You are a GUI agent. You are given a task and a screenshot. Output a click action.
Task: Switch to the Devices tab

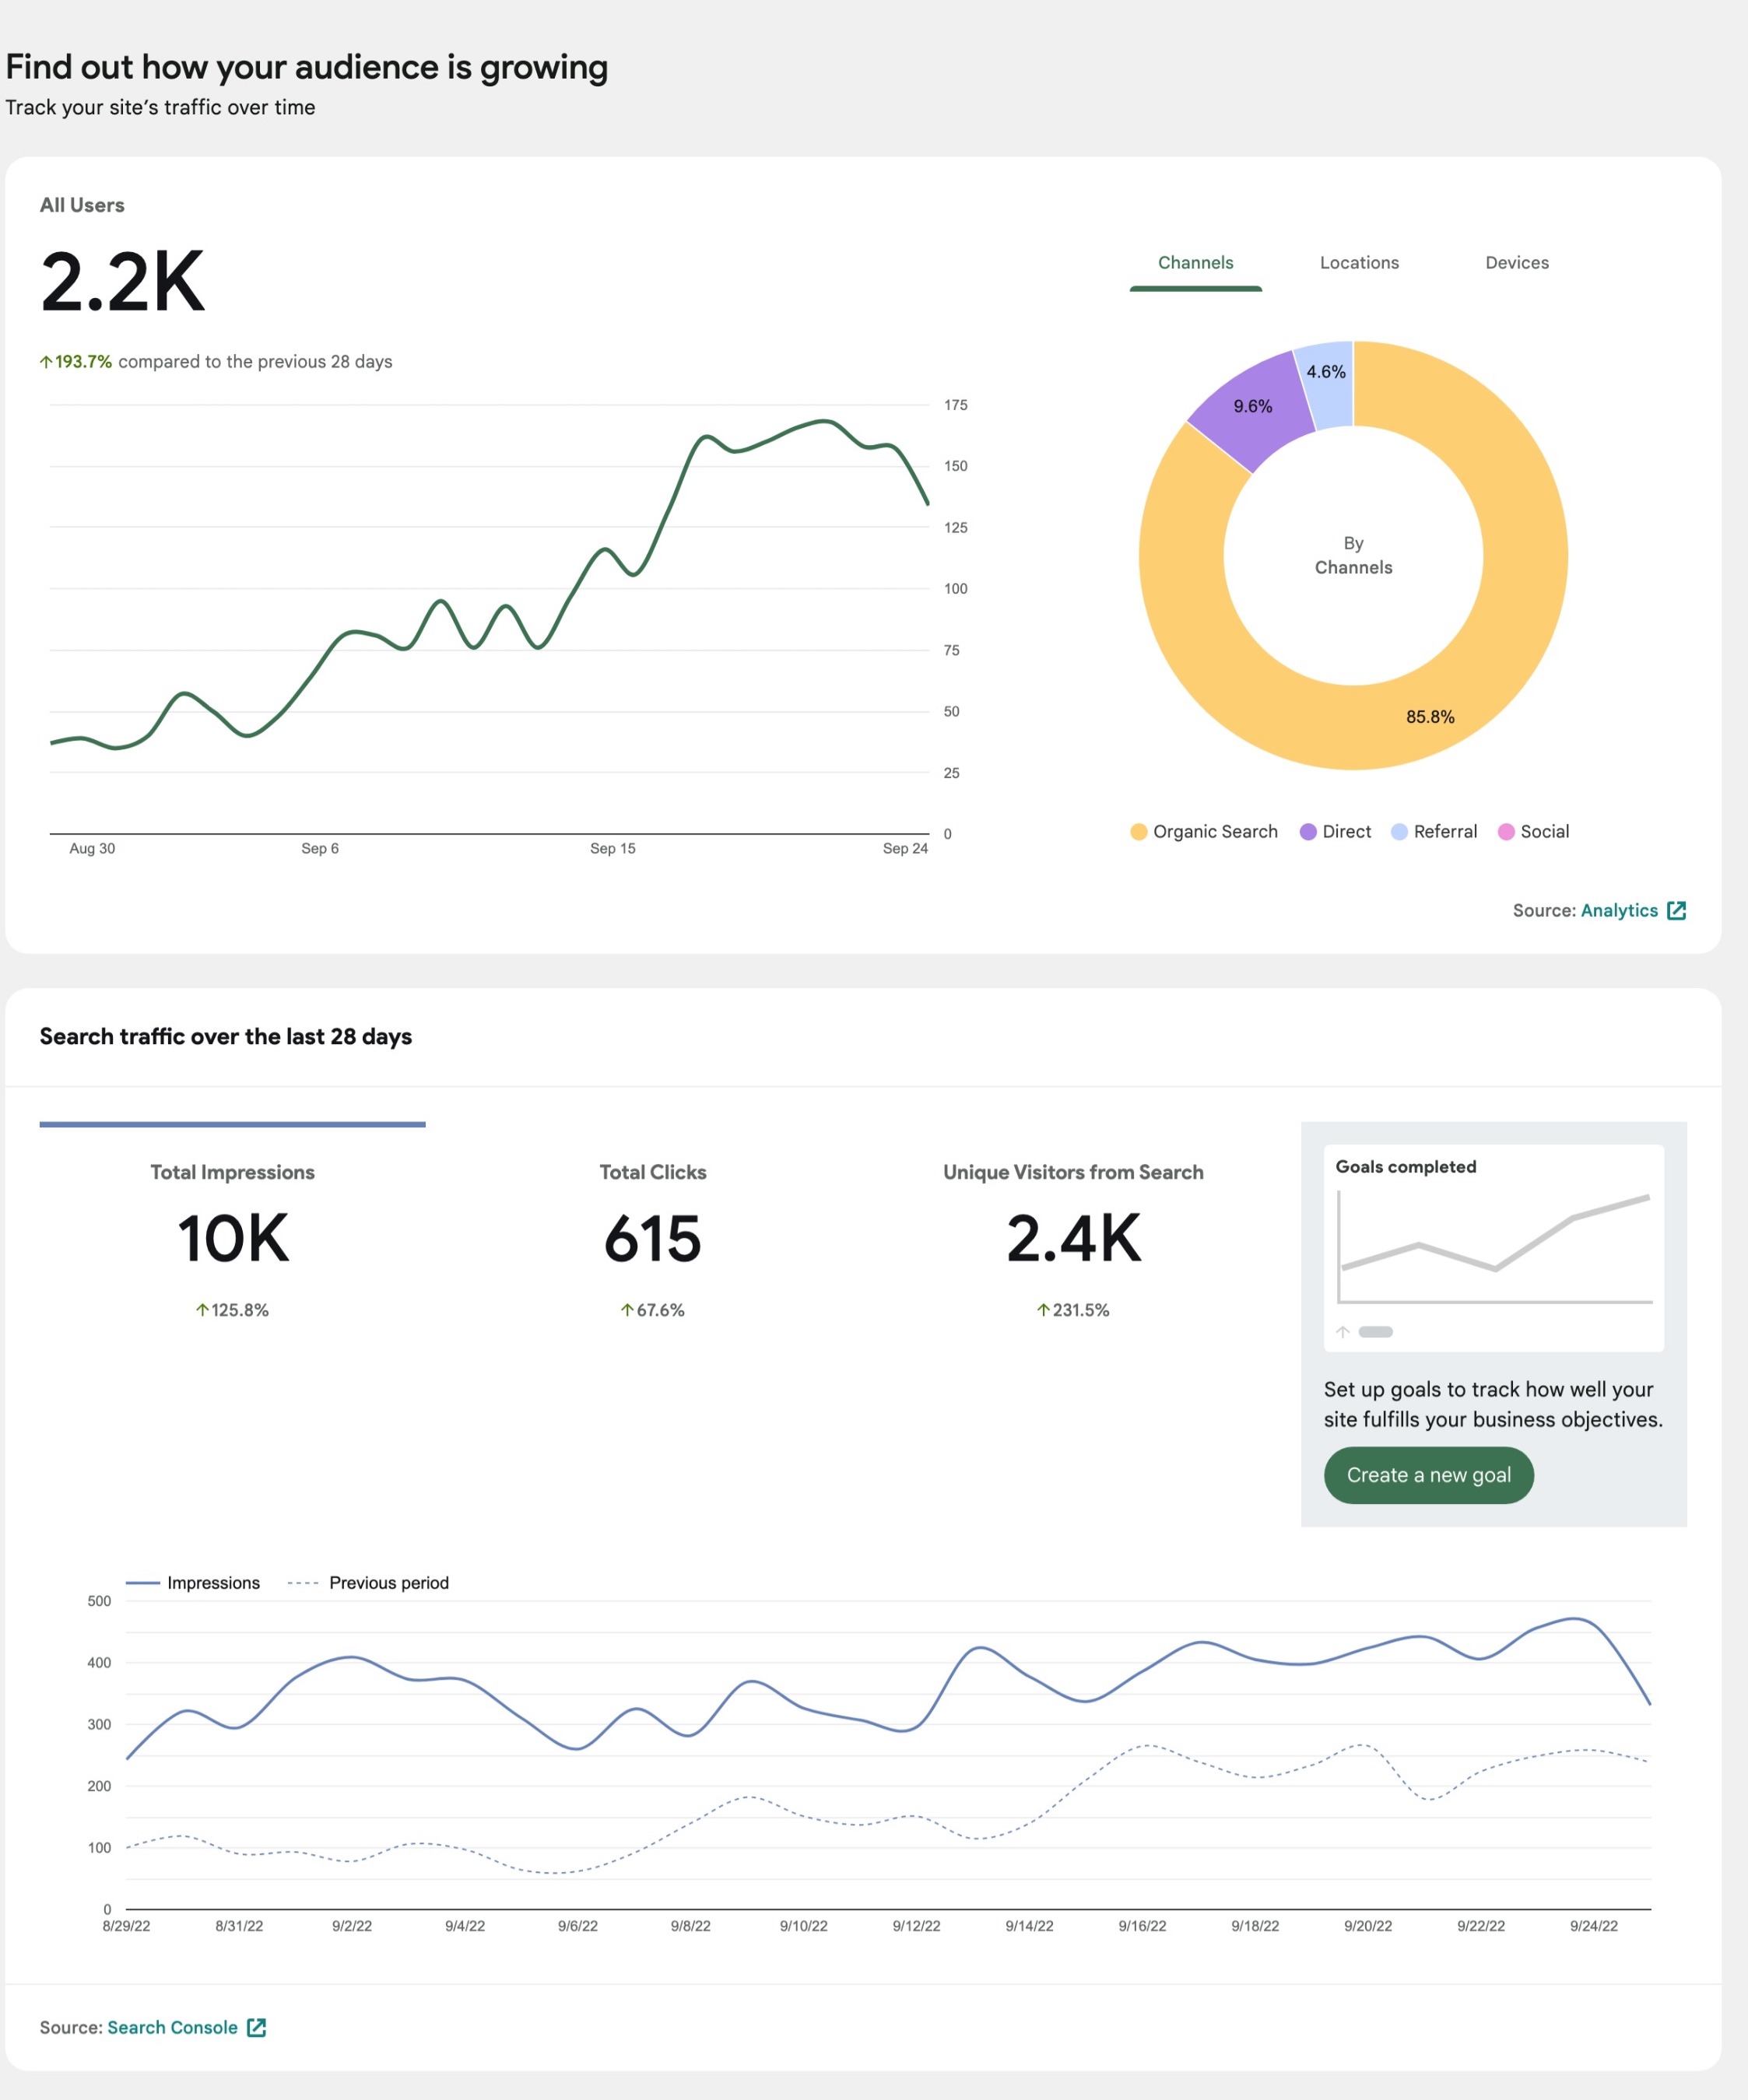(x=1516, y=263)
